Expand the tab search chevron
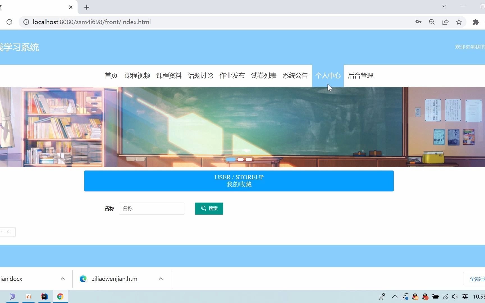Viewport: 485px width, 303px height. pyautogui.click(x=444, y=6)
